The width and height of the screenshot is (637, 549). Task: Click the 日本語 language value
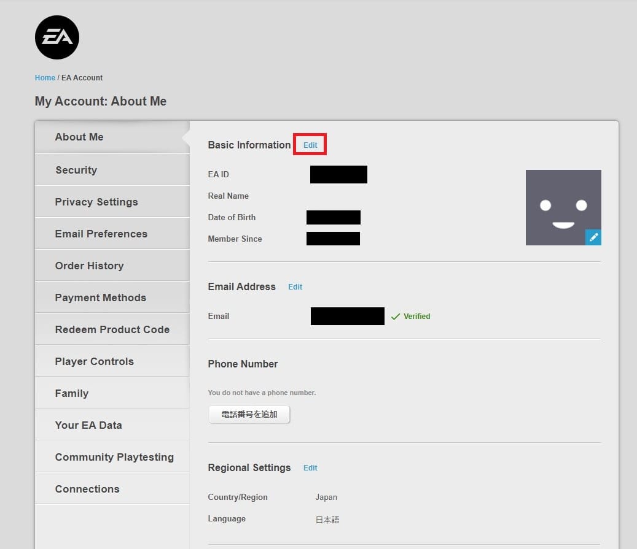coord(327,520)
